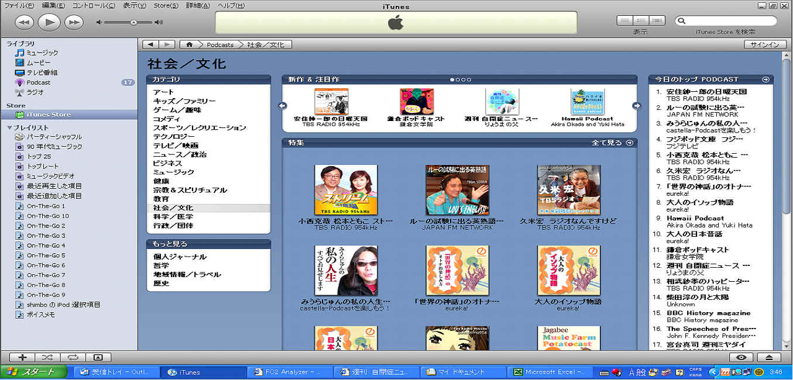Click the 今日のトップ PODCAST arrow icon

point(765,80)
